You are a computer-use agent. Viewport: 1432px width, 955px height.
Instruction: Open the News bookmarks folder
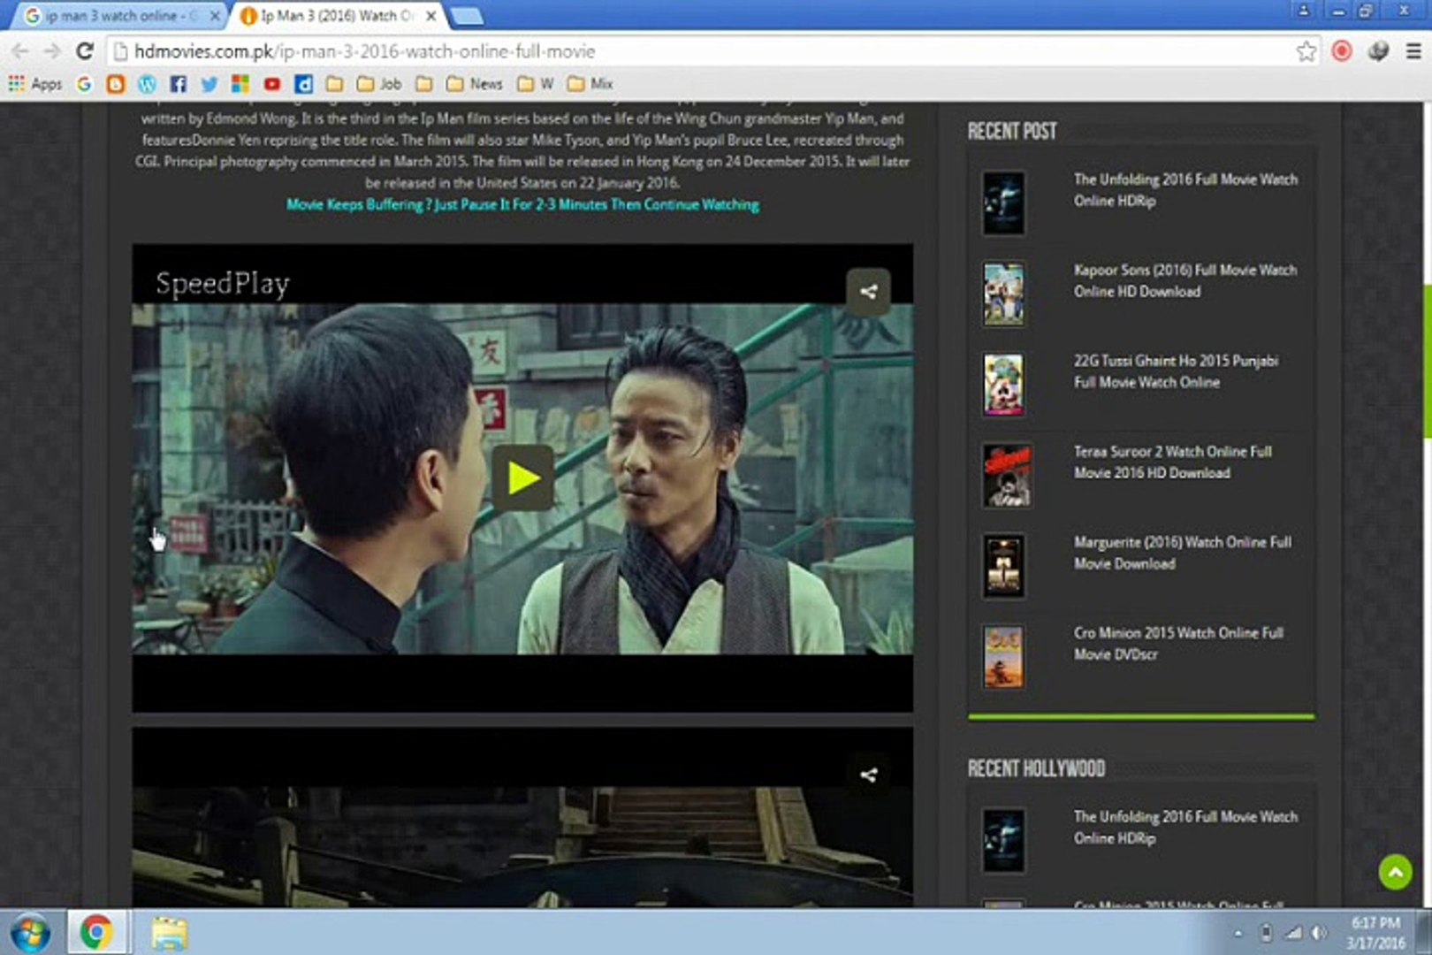475,84
